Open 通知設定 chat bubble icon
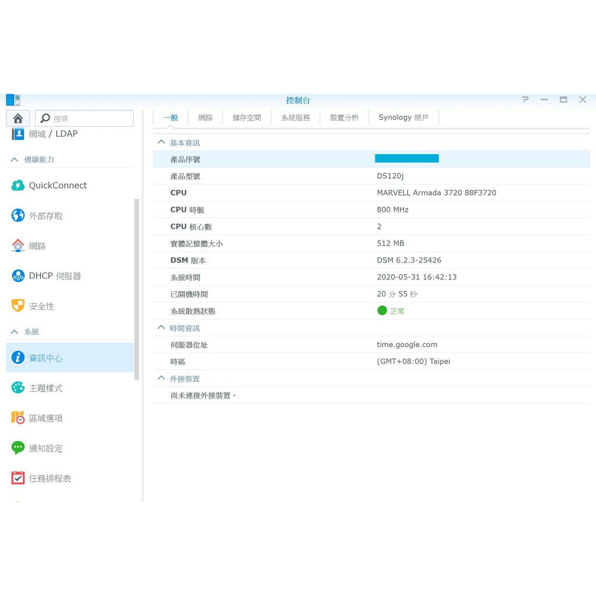Image resolution: width=596 pixels, height=596 pixels. [18, 448]
